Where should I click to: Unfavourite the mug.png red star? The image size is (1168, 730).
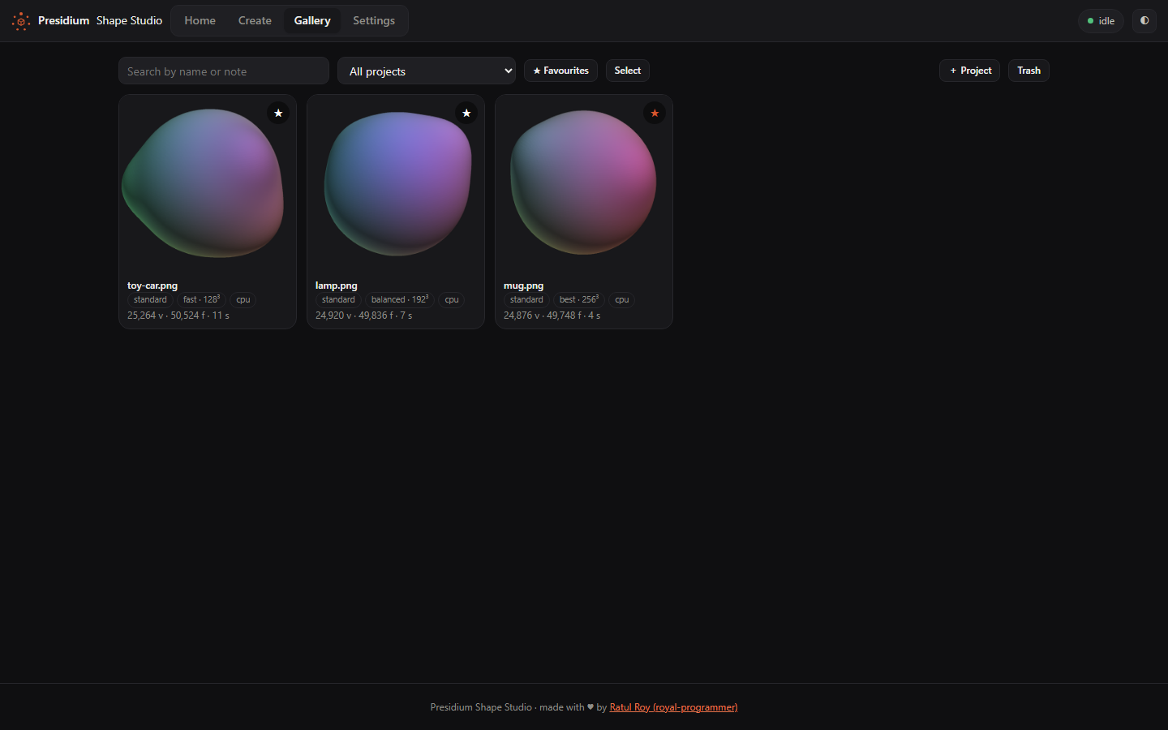pyautogui.click(x=655, y=113)
